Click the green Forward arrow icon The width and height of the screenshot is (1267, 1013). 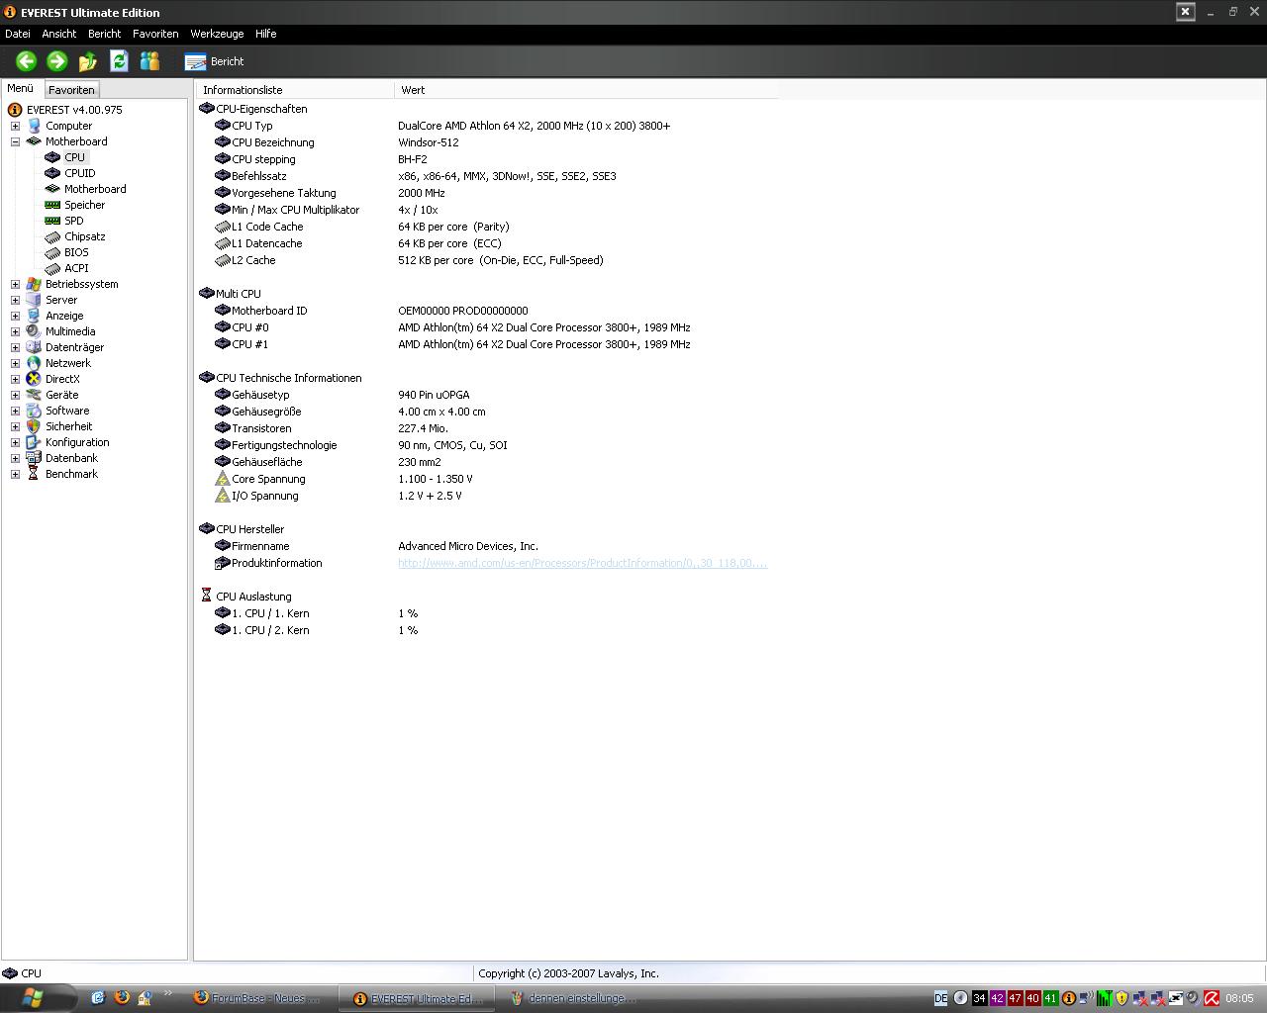click(x=57, y=61)
